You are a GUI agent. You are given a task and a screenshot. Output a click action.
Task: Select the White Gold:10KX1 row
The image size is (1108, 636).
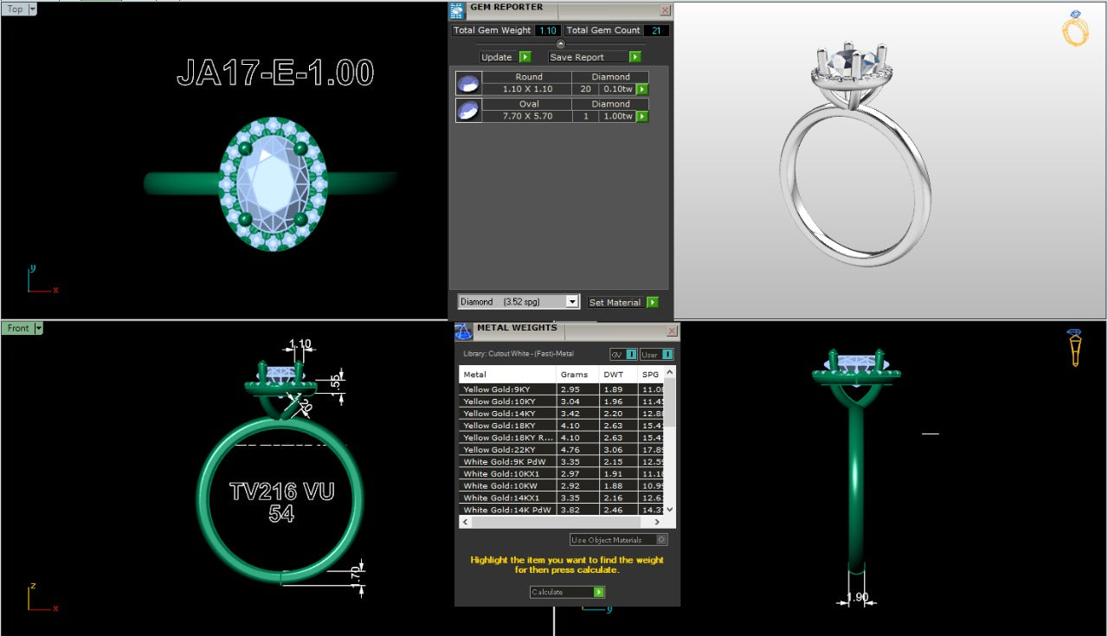(563, 474)
